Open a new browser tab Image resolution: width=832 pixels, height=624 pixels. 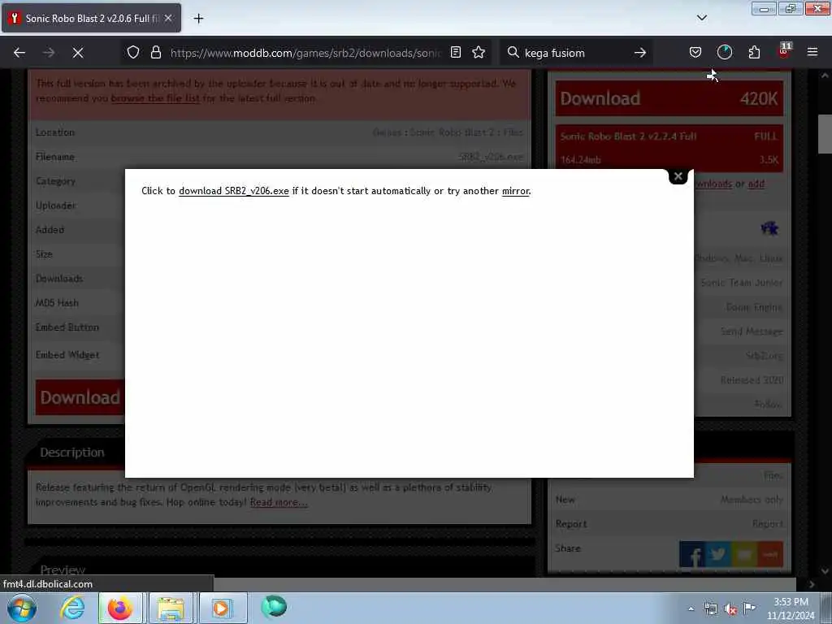pyautogui.click(x=198, y=19)
